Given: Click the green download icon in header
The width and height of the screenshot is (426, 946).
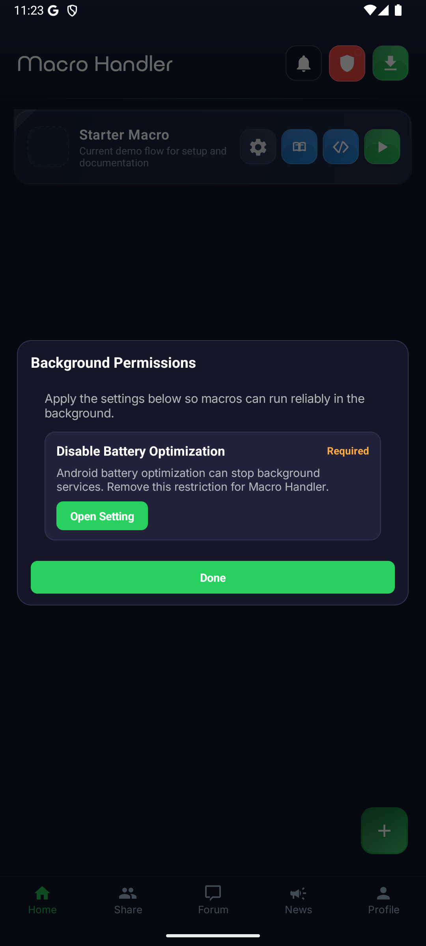Looking at the screenshot, I should click(x=390, y=63).
